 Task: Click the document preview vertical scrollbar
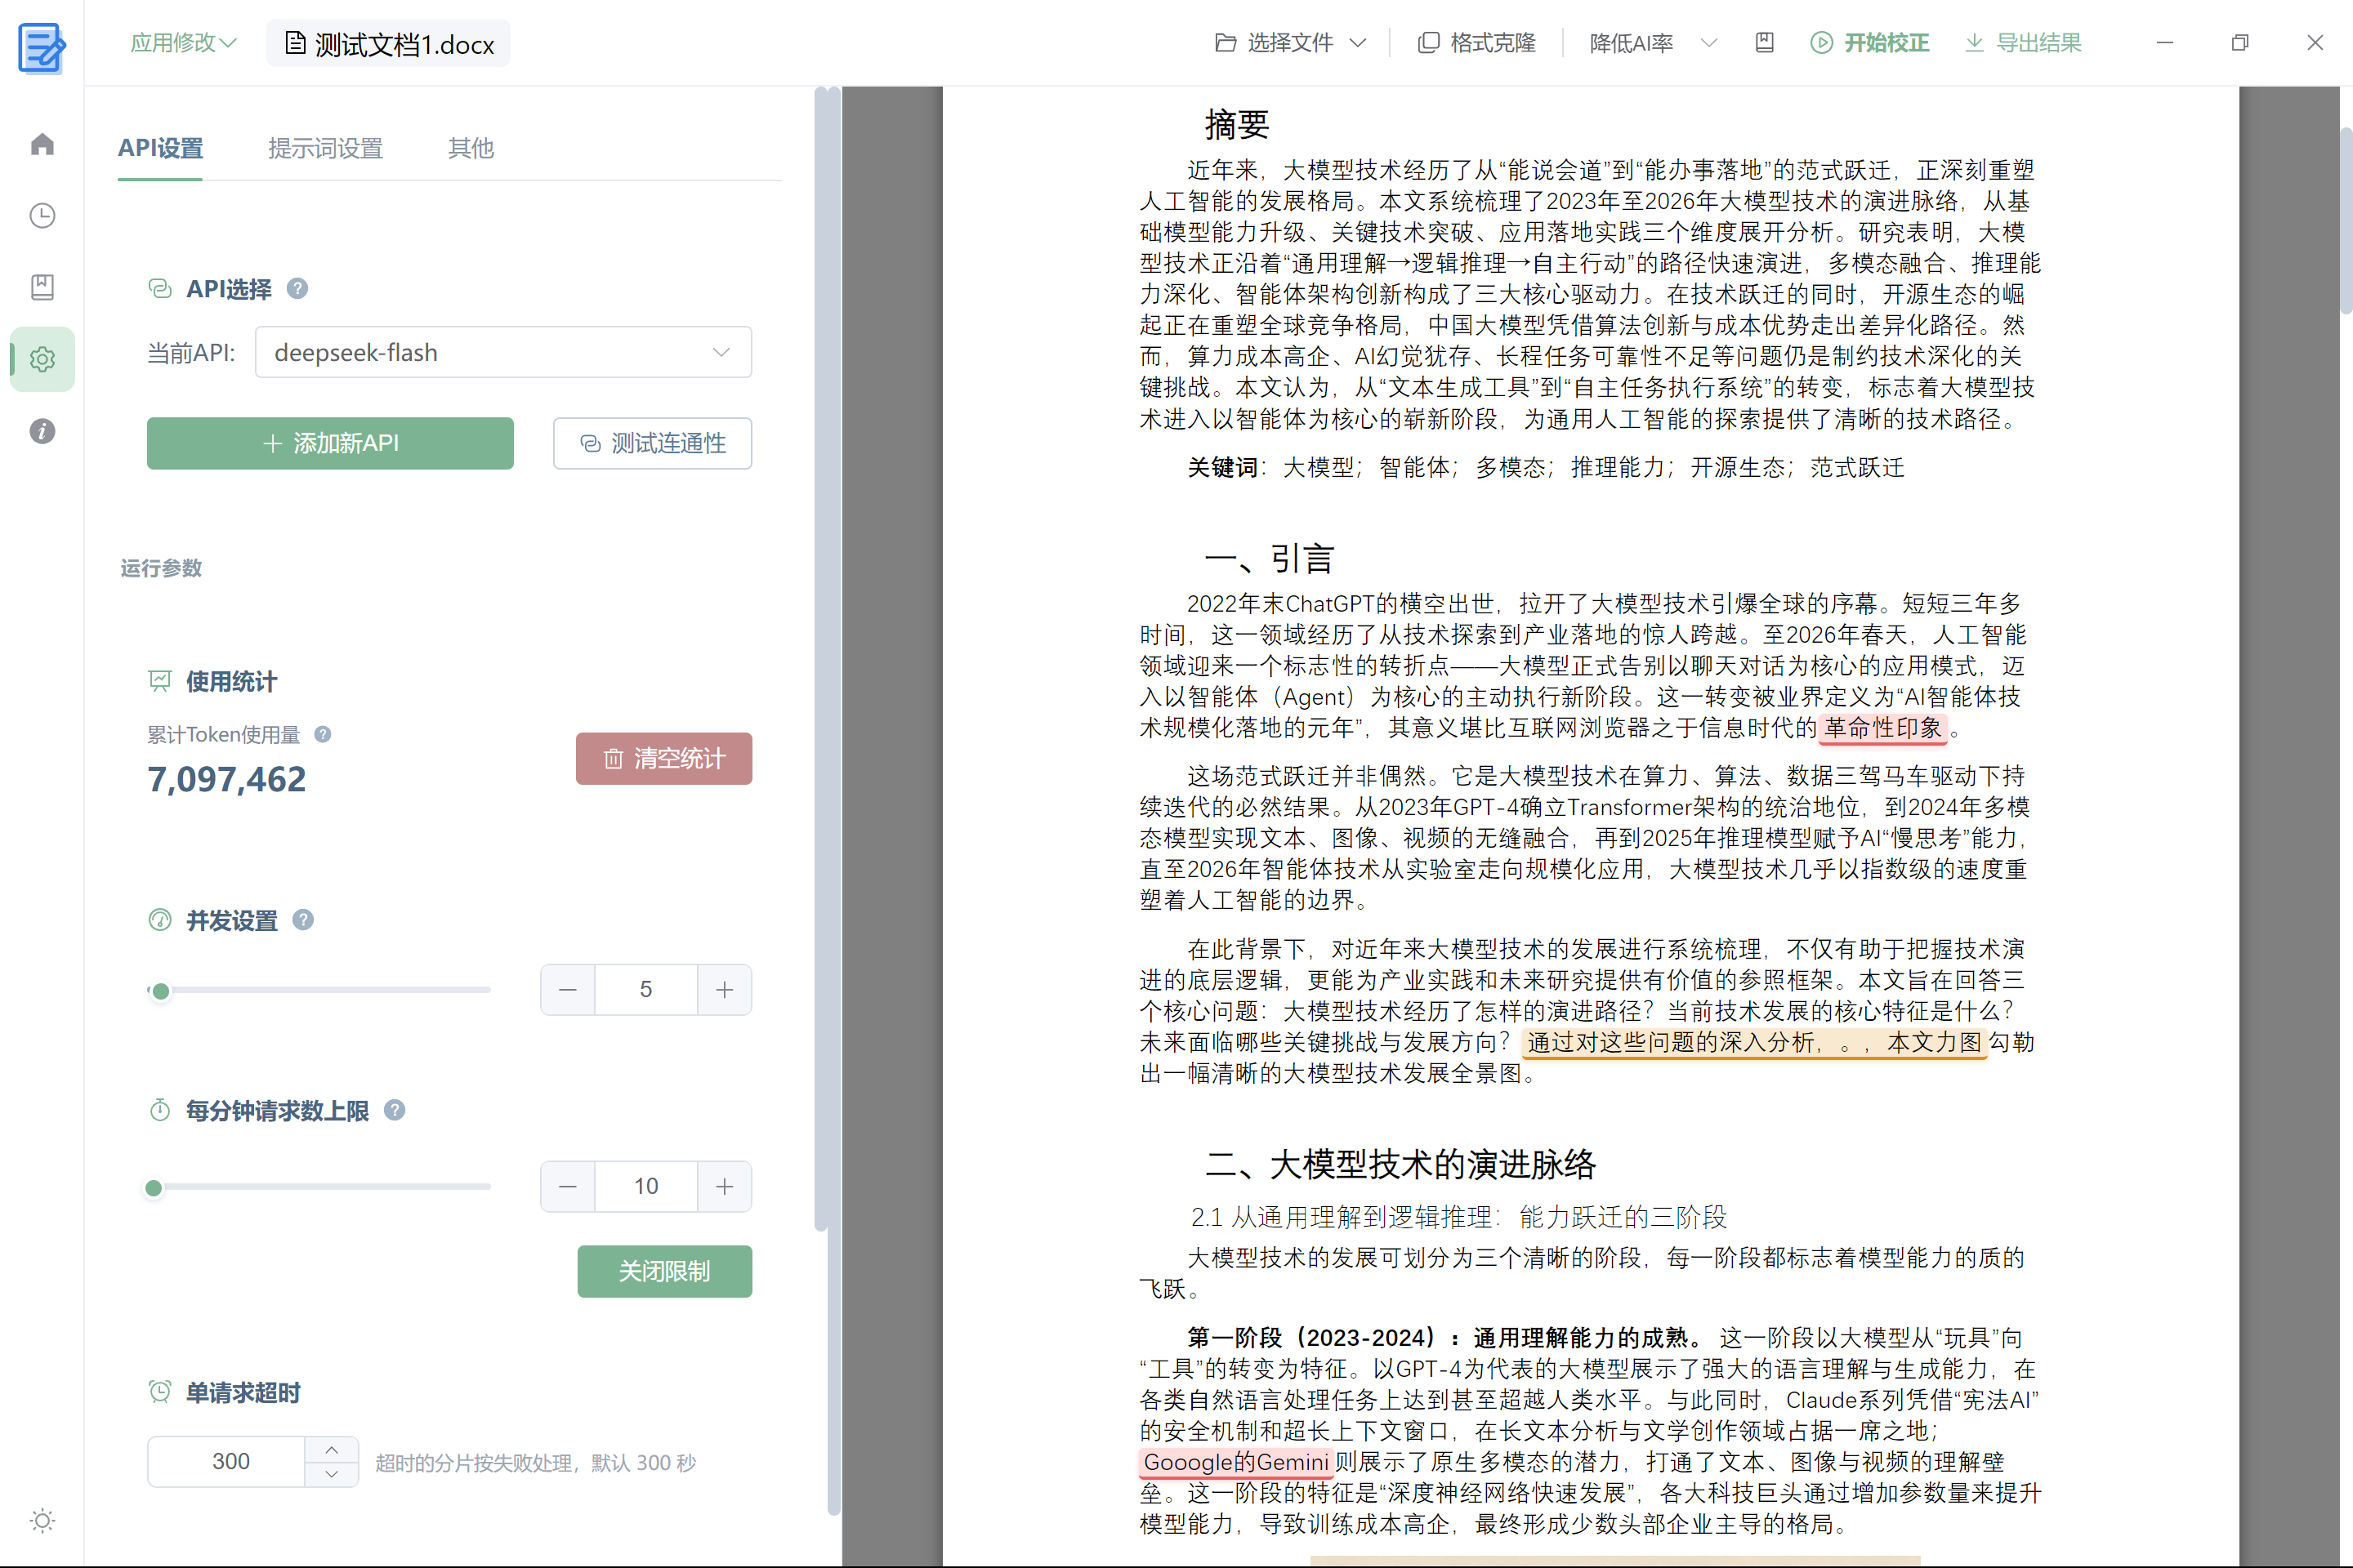[x=2345, y=220]
